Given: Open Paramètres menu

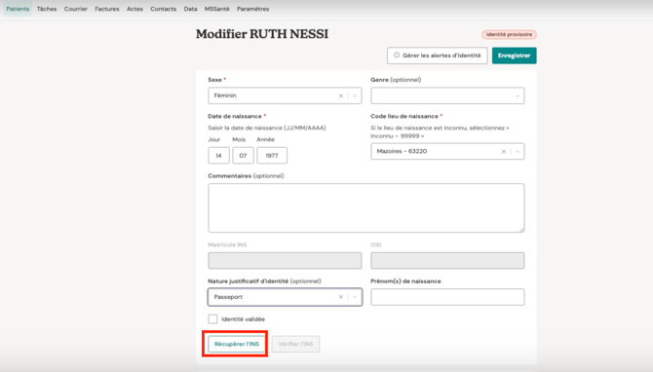Looking at the screenshot, I should [x=252, y=9].
